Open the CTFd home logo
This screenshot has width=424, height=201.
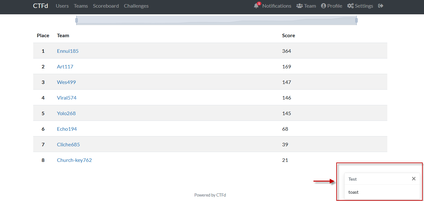coord(41,6)
